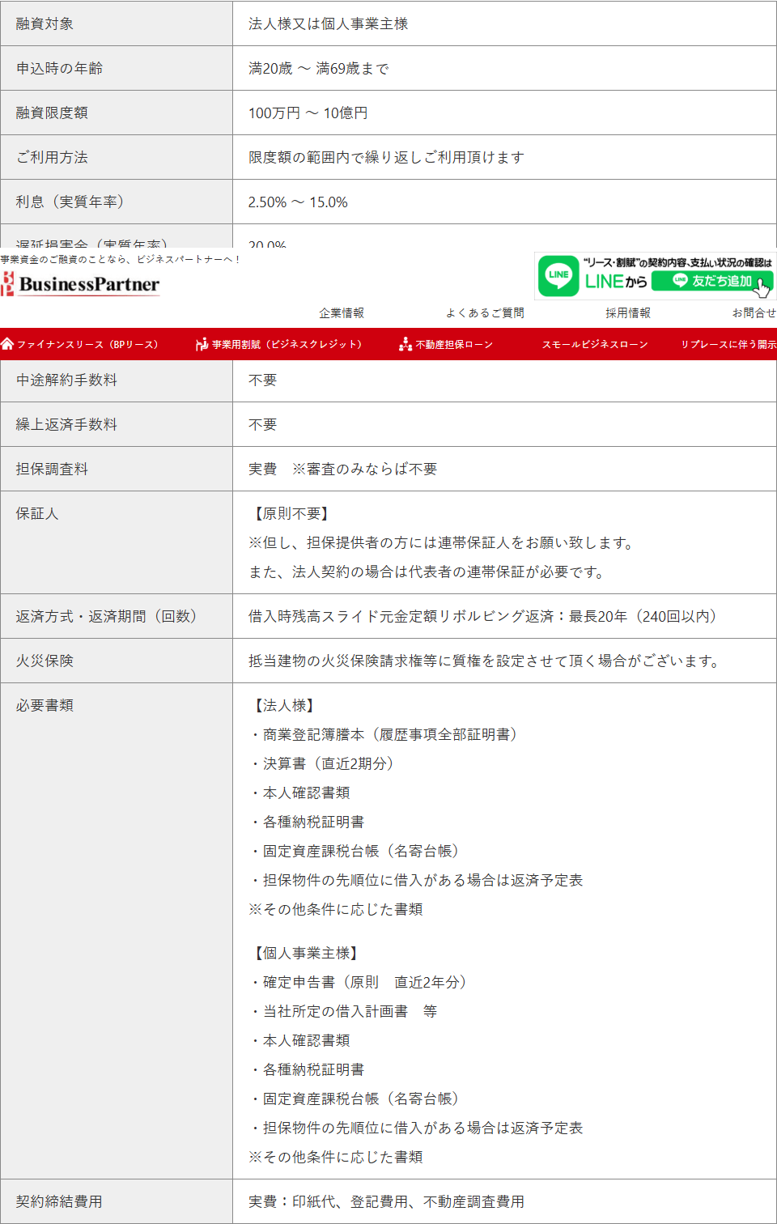Click 繰上返済手数料 row label
777x1224 pixels.
(x=66, y=424)
